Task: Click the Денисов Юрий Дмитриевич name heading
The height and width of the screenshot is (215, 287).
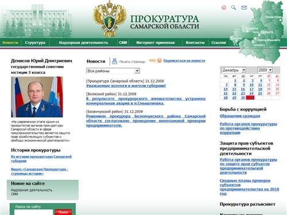Action: pos(41,61)
